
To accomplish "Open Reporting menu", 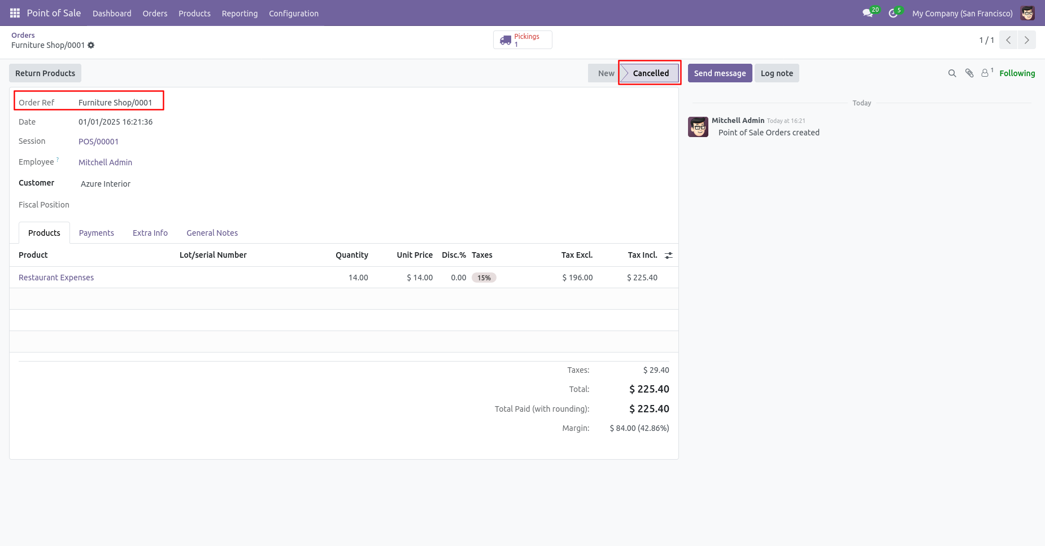I will pyautogui.click(x=240, y=13).
